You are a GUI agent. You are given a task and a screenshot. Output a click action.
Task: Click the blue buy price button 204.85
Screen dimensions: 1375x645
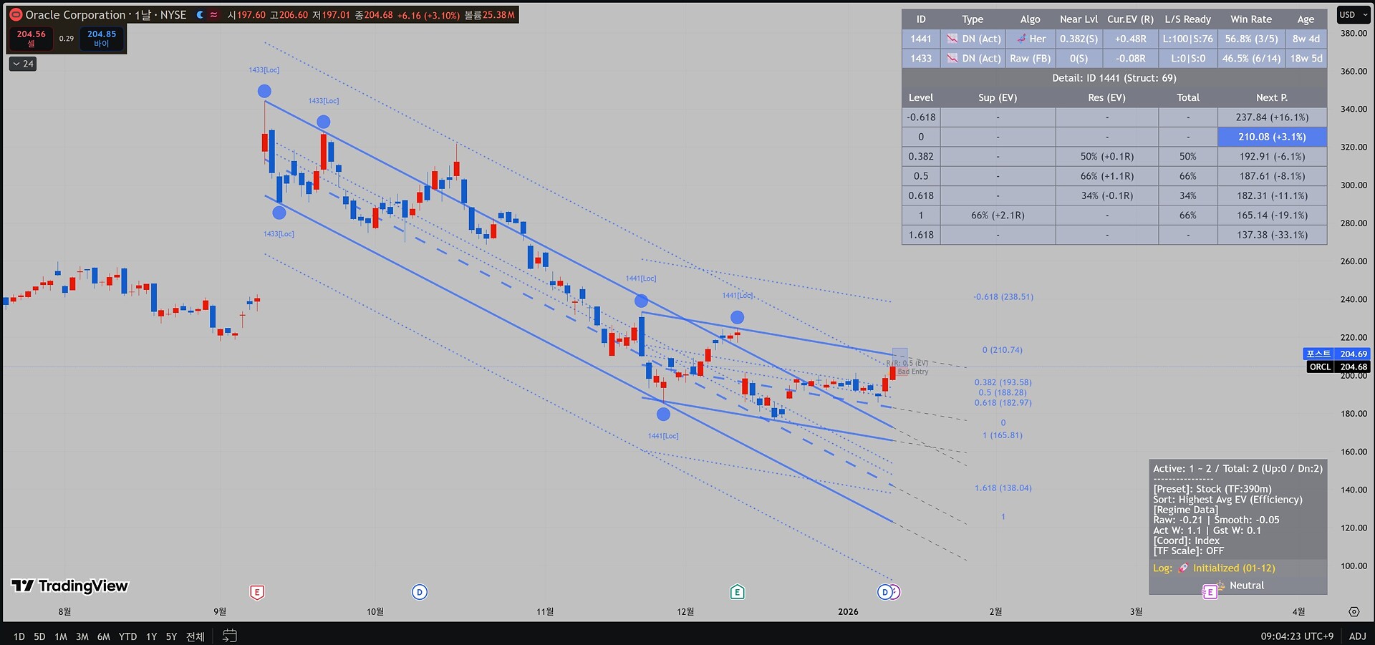[102, 39]
